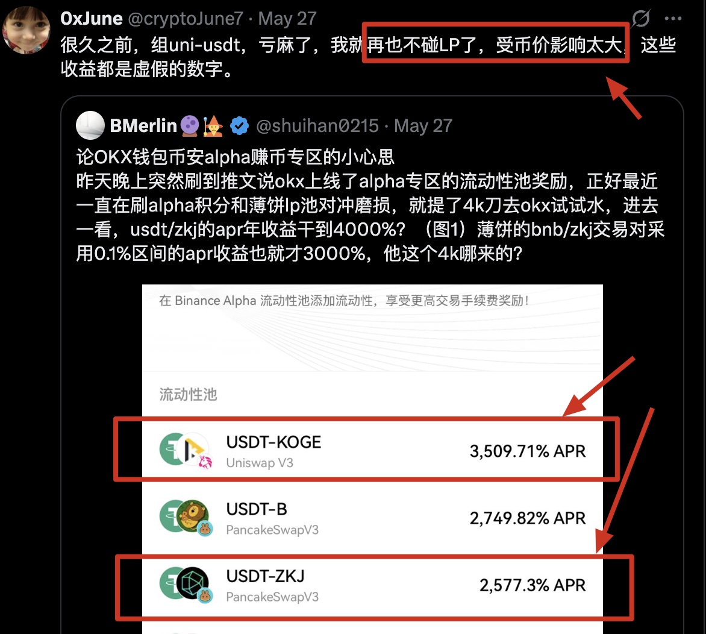Open 0xJune's profile avatar photo
706x634 pixels.
(x=26, y=30)
